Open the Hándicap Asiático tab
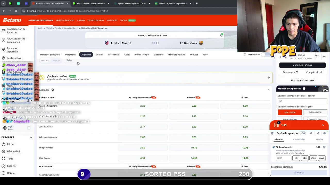The image size is (330, 185). click(177, 54)
